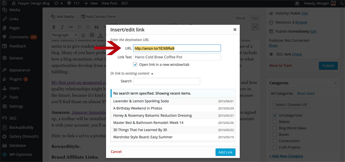Toggle distraction-free writing mode
This screenshot has width=345, height=162.
[x=255, y=27]
